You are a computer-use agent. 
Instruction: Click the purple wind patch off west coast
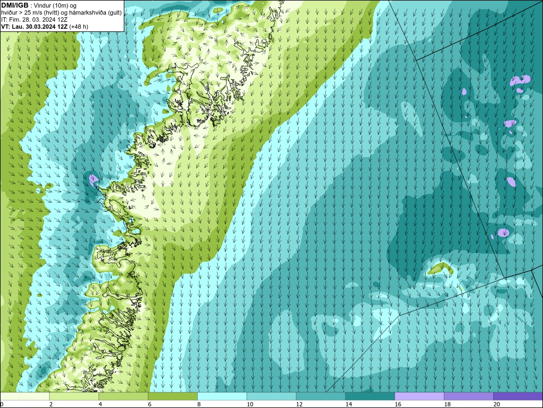coord(93,180)
